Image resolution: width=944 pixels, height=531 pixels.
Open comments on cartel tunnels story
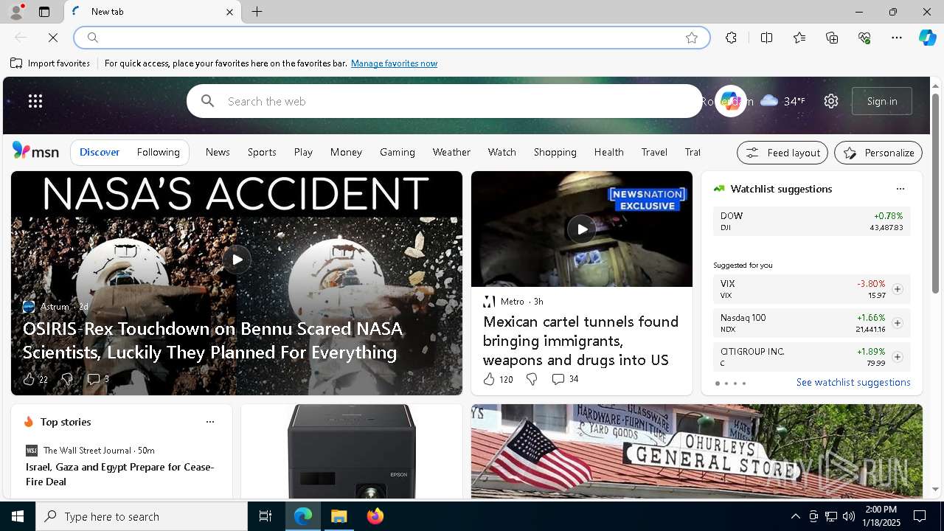tap(565, 379)
